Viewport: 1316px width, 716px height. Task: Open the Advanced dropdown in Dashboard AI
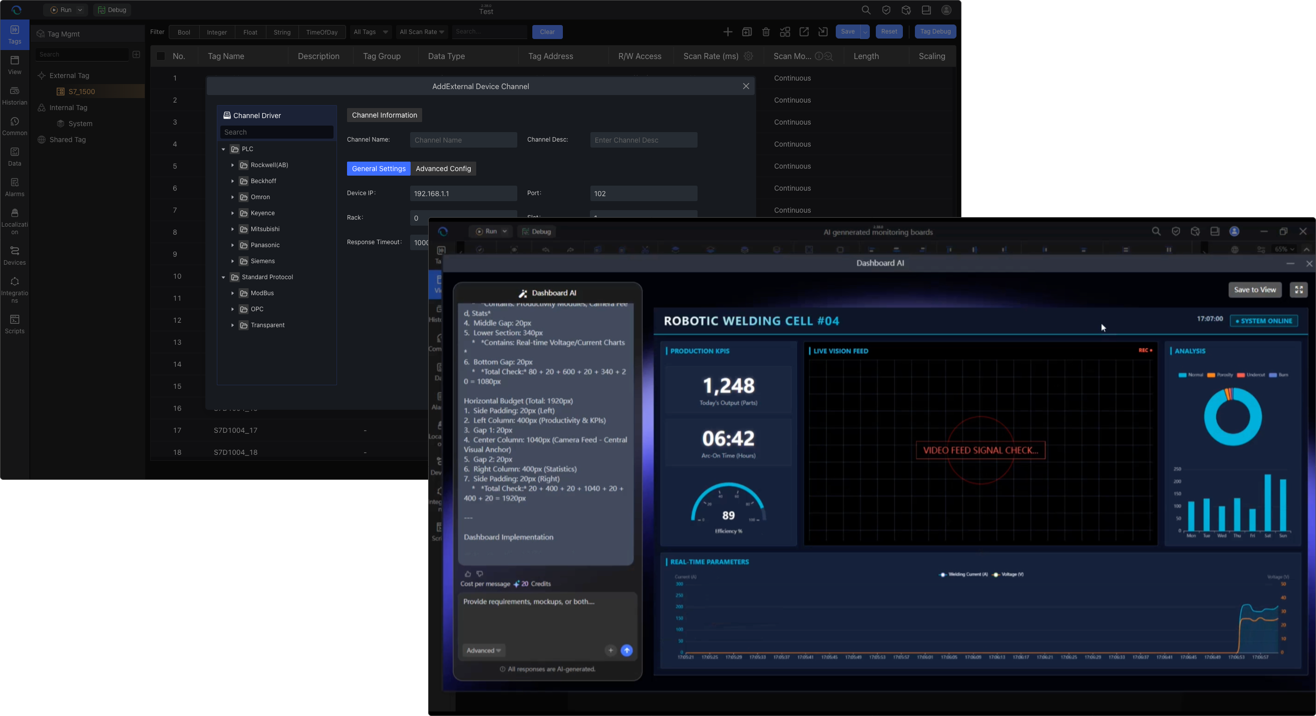[x=483, y=650]
